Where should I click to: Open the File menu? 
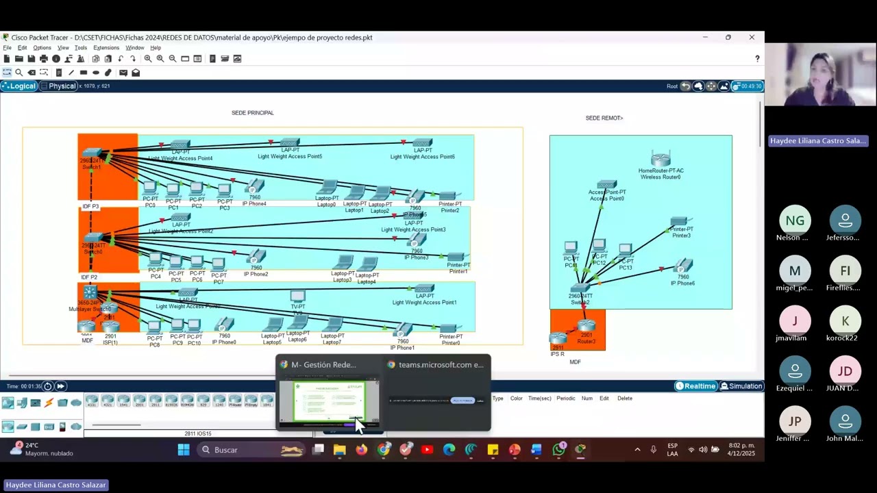(7, 48)
